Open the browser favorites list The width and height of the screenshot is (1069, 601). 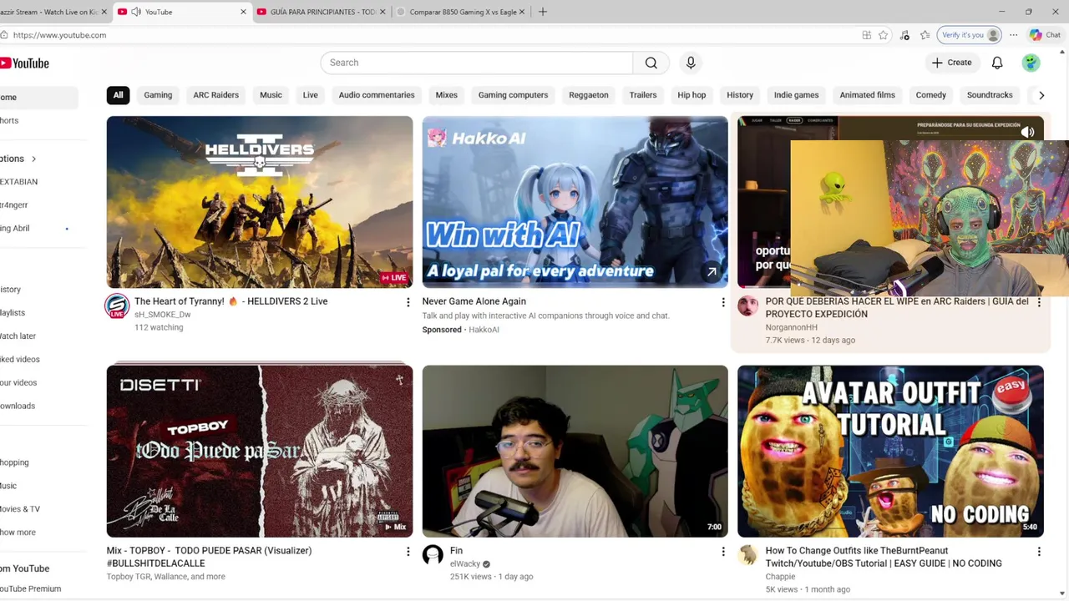(x=925, y=35)
